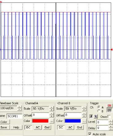Turn trigger OFF
The image size is (113, 136).
[x=109, y=110]
